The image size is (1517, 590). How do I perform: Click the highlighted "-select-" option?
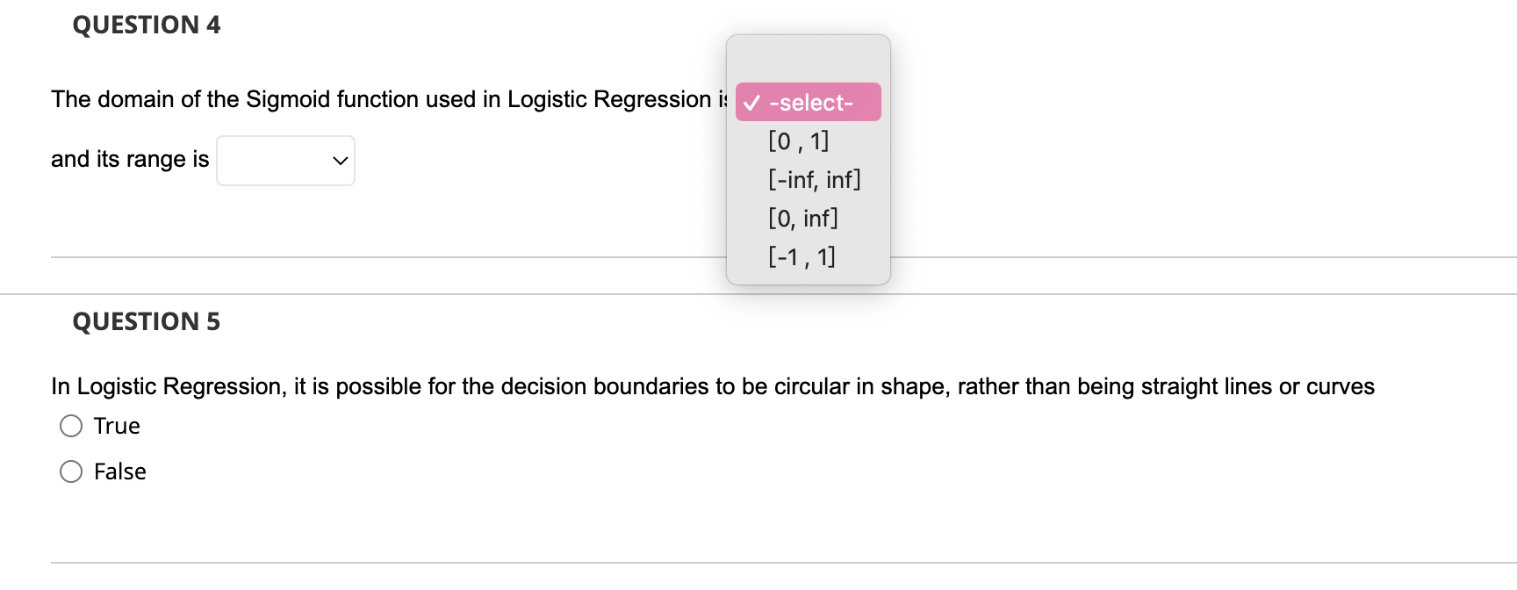click(x=807, y=101)
